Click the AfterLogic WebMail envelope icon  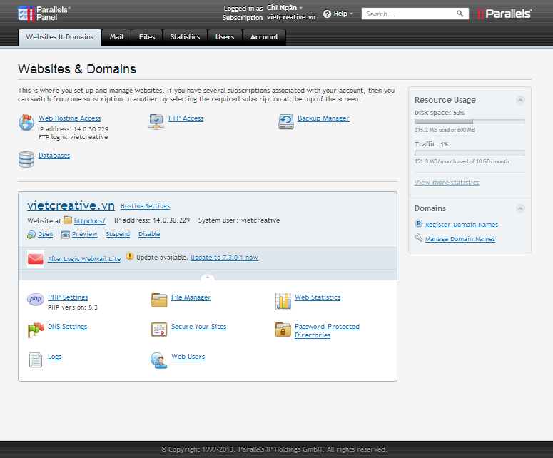click(36, 258)
